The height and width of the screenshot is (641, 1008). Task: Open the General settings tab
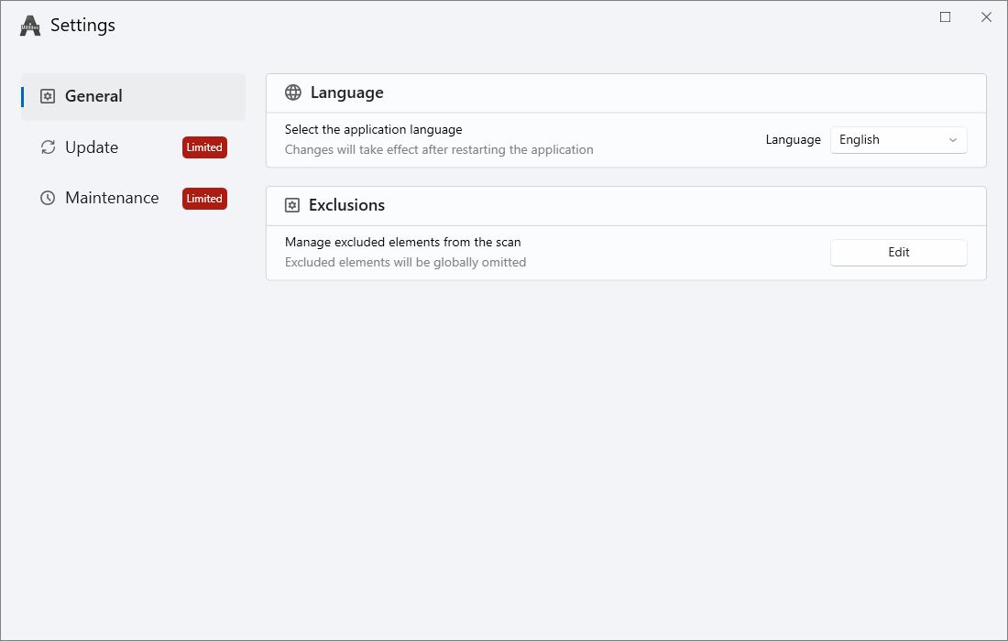(x=133, y=96)
